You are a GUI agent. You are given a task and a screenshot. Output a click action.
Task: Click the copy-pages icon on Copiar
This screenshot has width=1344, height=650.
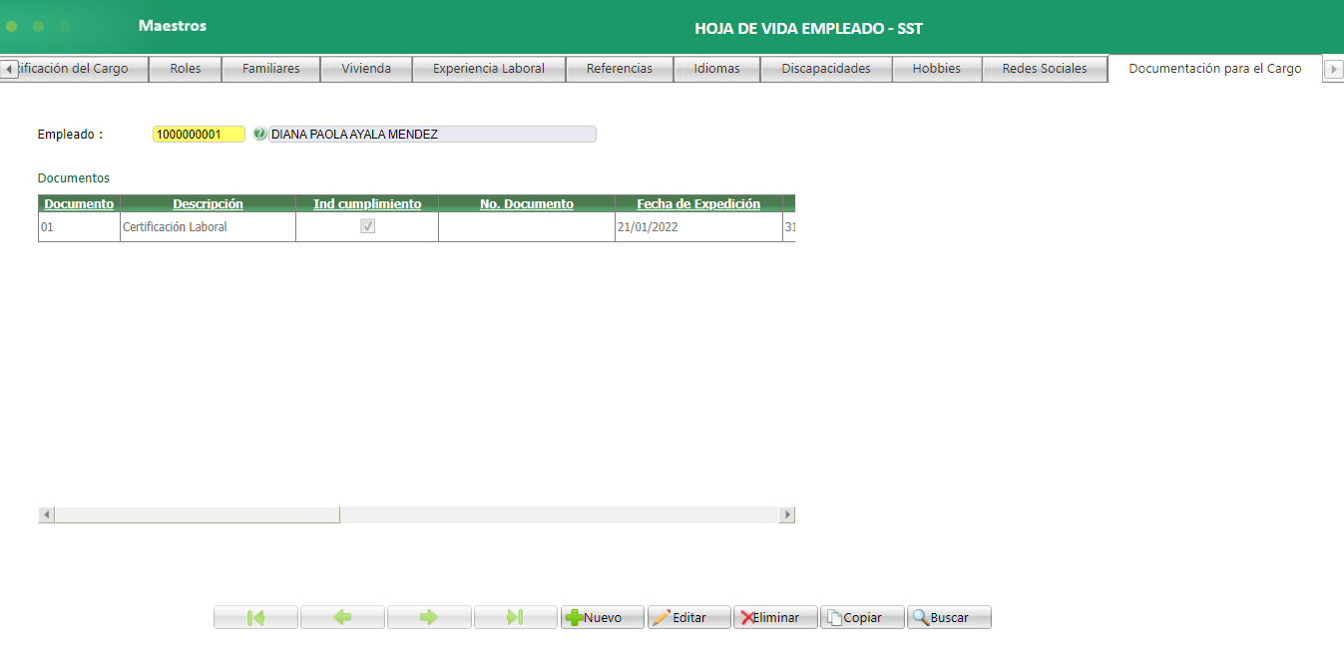[835, 617]
